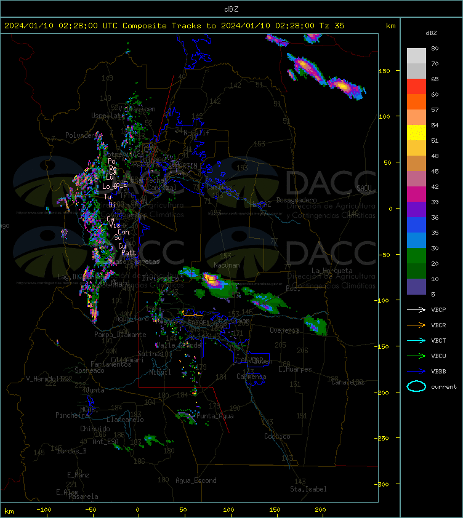This screenshot has height=518, width=463.
Task: Click the 'Cochico' place label on map
Action: point(277,436)
